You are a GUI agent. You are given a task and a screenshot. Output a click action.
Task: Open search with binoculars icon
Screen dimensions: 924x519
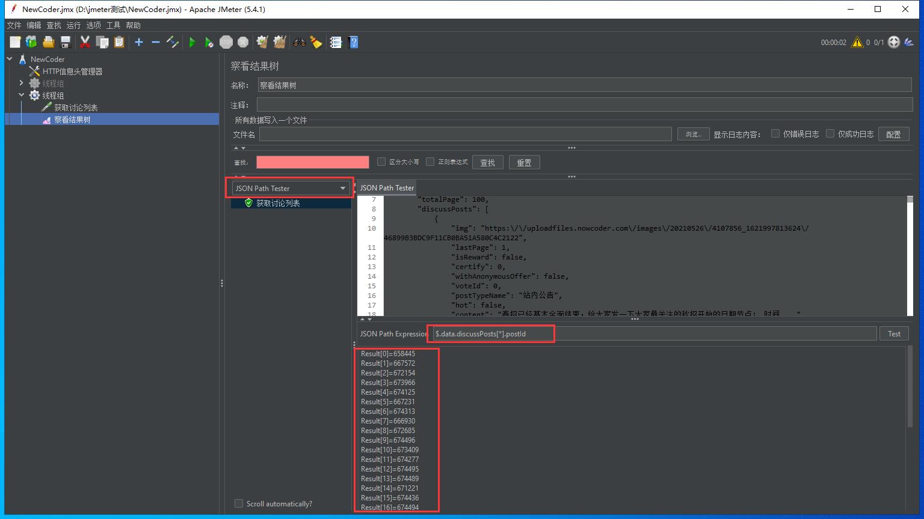(x=299, y=42)
